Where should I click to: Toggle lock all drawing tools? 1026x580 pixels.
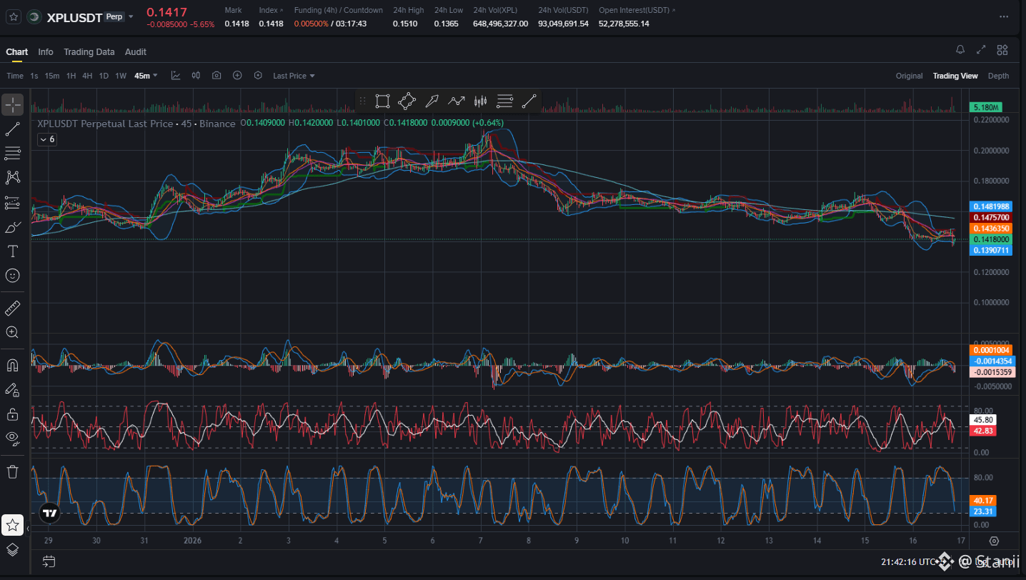click(12, 414)
